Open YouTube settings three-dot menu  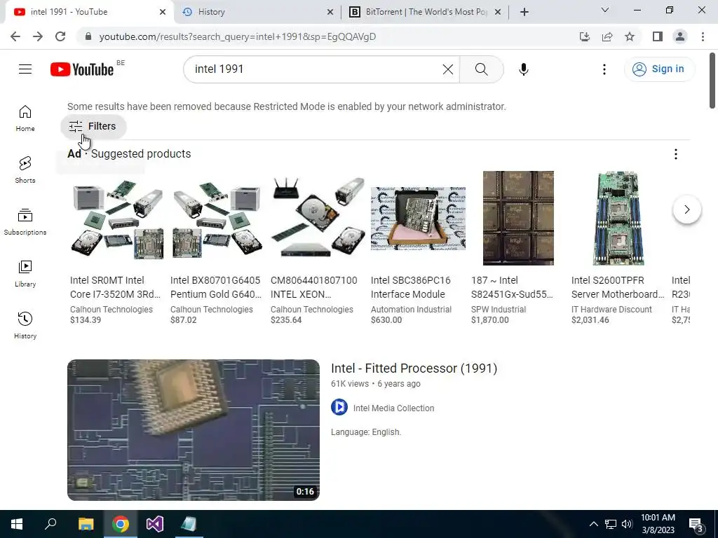pos(604,69)
